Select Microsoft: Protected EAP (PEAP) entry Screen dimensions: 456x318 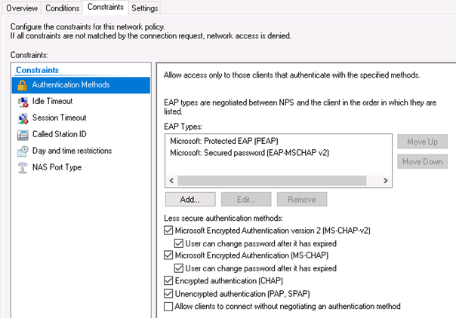(x=224, y=141)
